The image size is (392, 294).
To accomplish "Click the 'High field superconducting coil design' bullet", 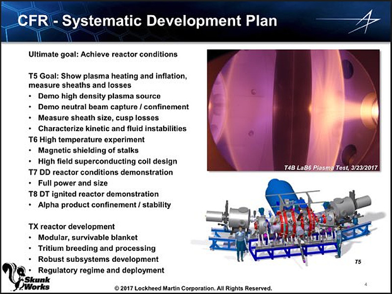I will 107,161.
